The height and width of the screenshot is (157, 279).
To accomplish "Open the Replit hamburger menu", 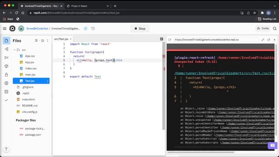I will click(x=5, y=28).
